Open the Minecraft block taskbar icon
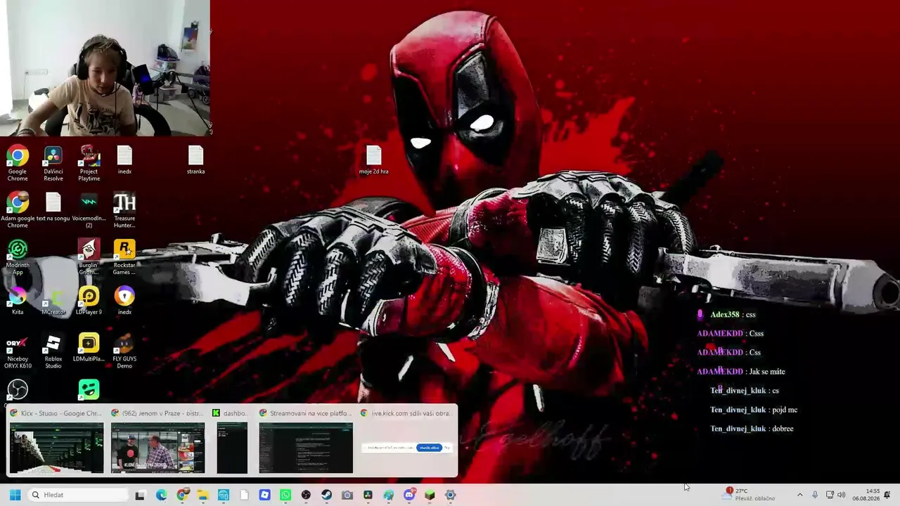 (x=430, y=495)
